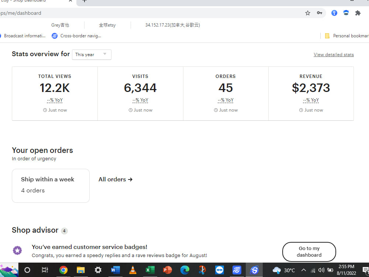Click the Grey吉他 label in toolbar

tap(60, 25)
